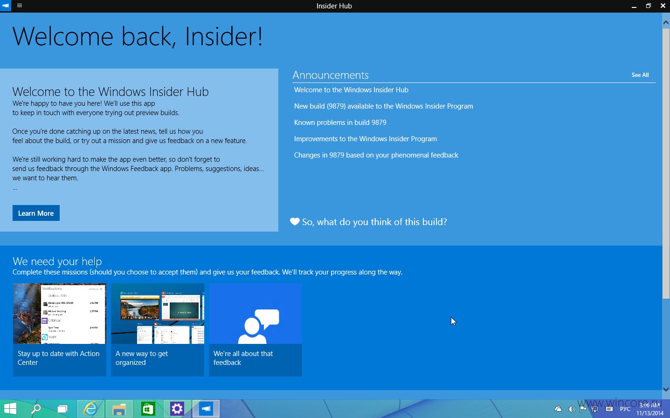Open PC Settings gear on the taskbar
This screenshot has width=670, height=418.
point(177,409)
